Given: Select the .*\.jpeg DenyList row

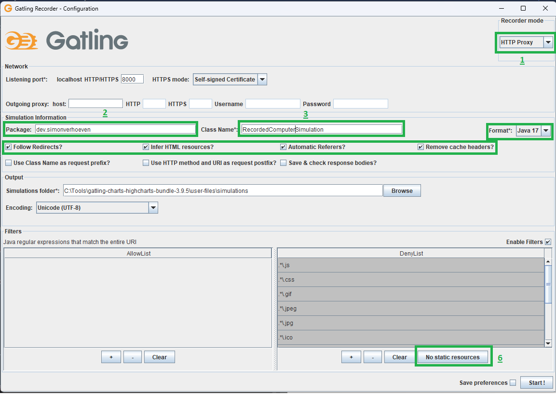Looking at the screenshot, I should (x=411, y=309).
